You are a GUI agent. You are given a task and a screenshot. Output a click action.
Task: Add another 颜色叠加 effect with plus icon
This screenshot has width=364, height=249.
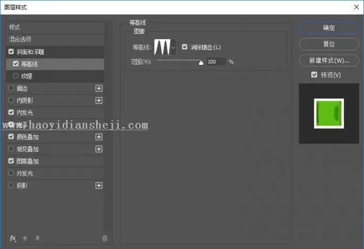pyautogui.click(x=99, y=137)
